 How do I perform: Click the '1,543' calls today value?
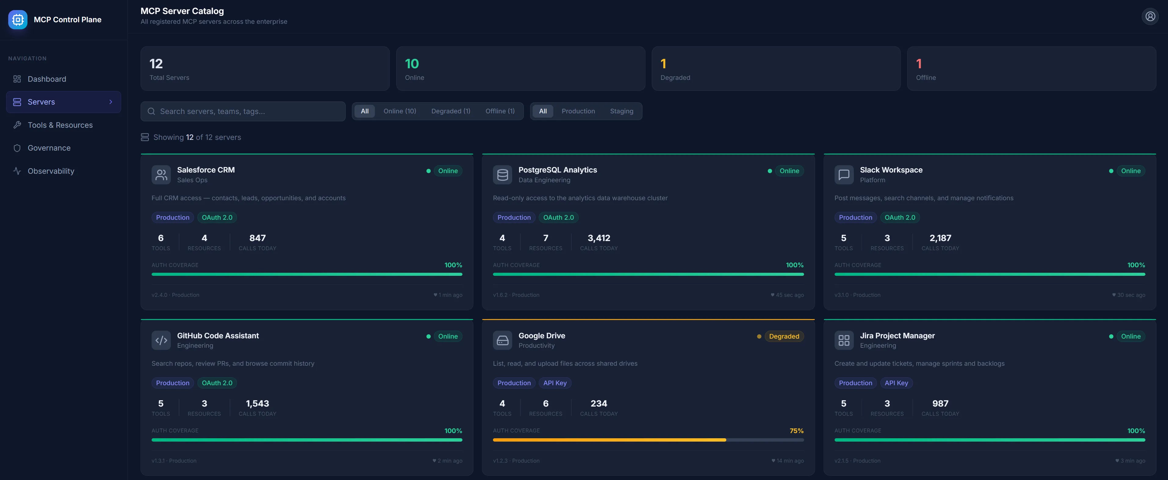pos(257,404)
